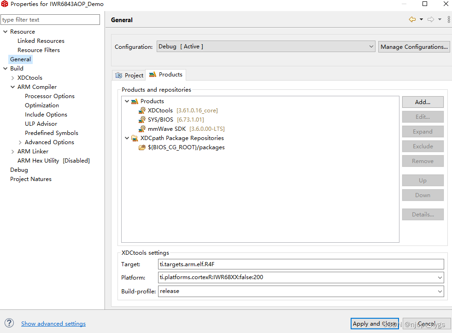Select the Products tab
The height and width of the screenshot is (333, 452).
(166, 75)
